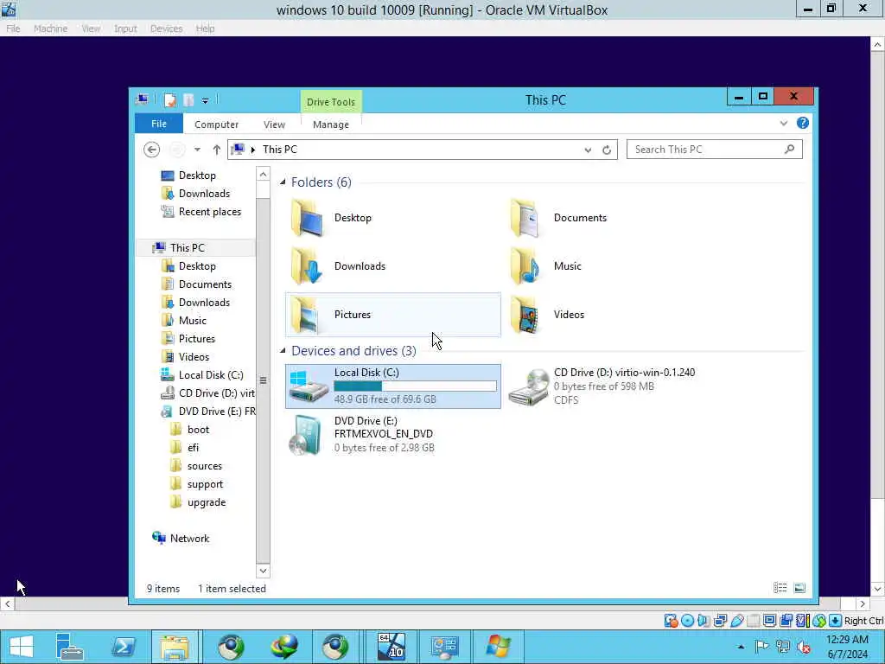Open Server Manager from the taskbar

click(x=69, y=647)
